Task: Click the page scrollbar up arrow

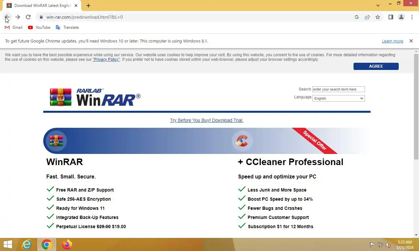Action: (416, 51)
